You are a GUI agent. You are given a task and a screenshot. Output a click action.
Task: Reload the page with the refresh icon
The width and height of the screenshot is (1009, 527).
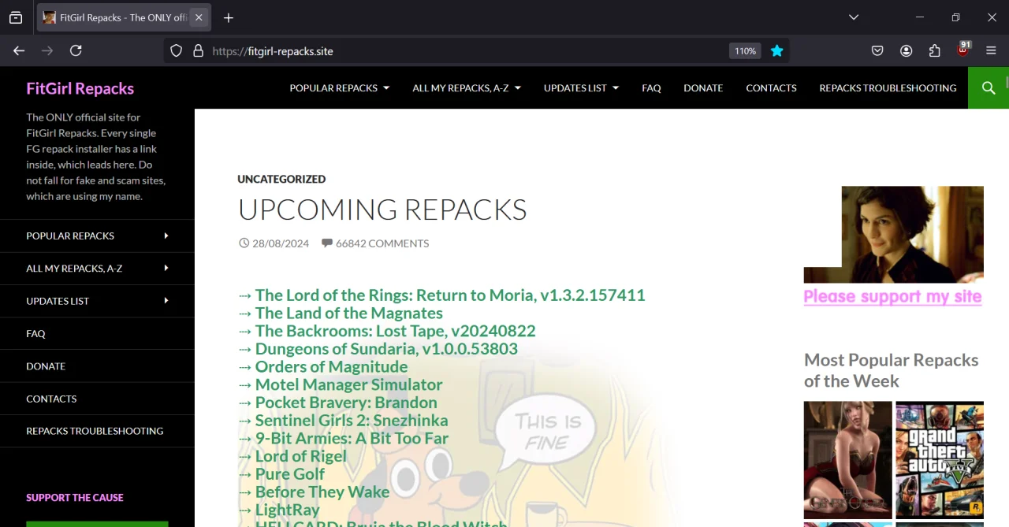point(76,50)
